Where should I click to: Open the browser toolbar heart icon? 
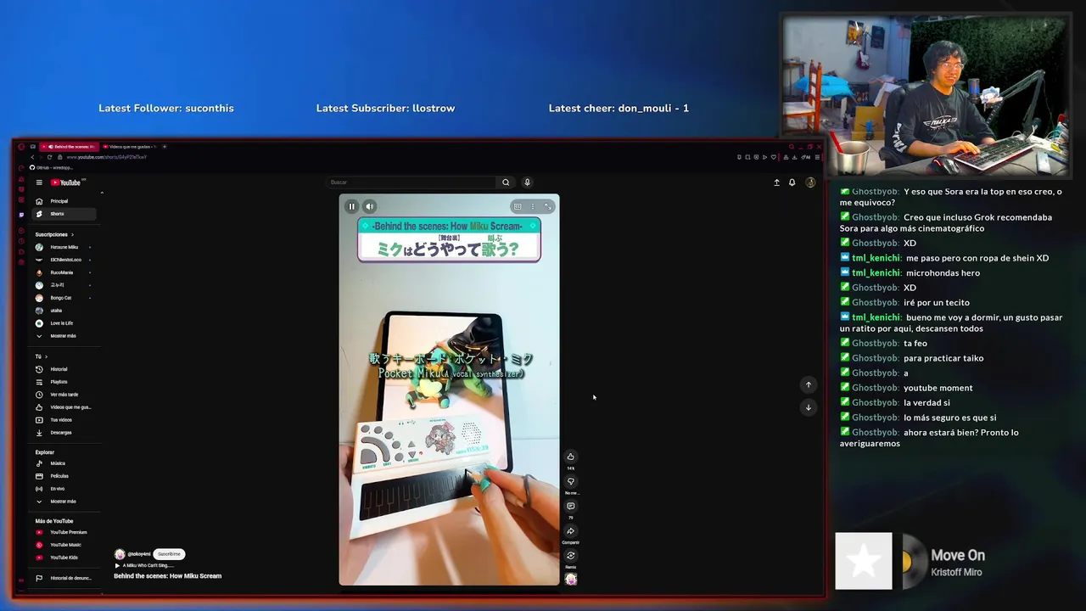pyautogui.click(x=772, y=157)
